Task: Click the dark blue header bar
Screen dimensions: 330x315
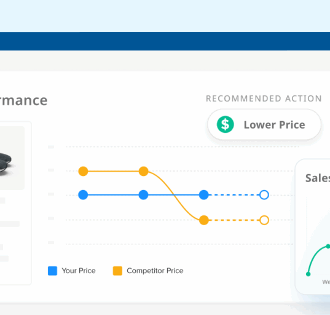Action: click(x=165, y=41)
